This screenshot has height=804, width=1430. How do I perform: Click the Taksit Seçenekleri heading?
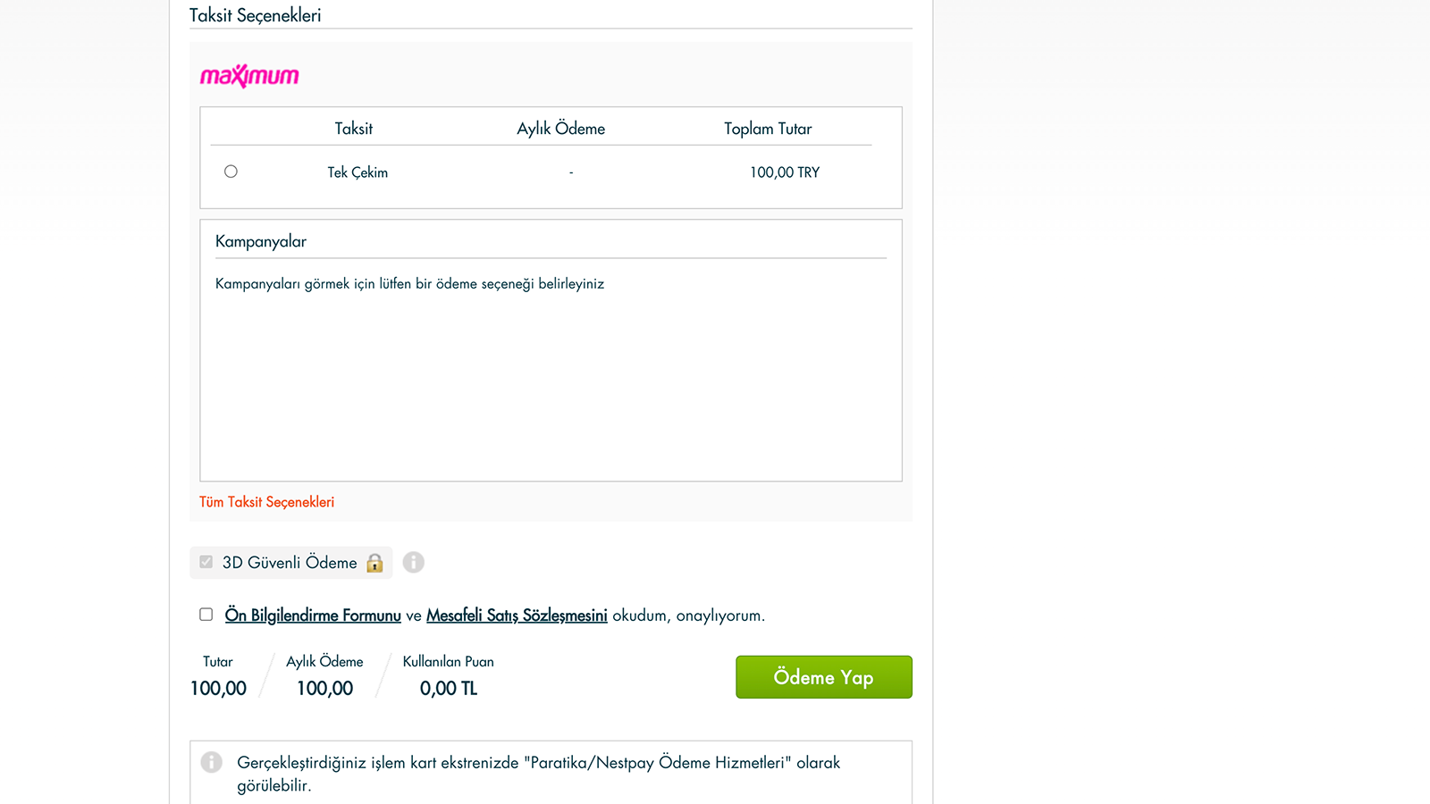pyautogui.click(x=255, y=15)
